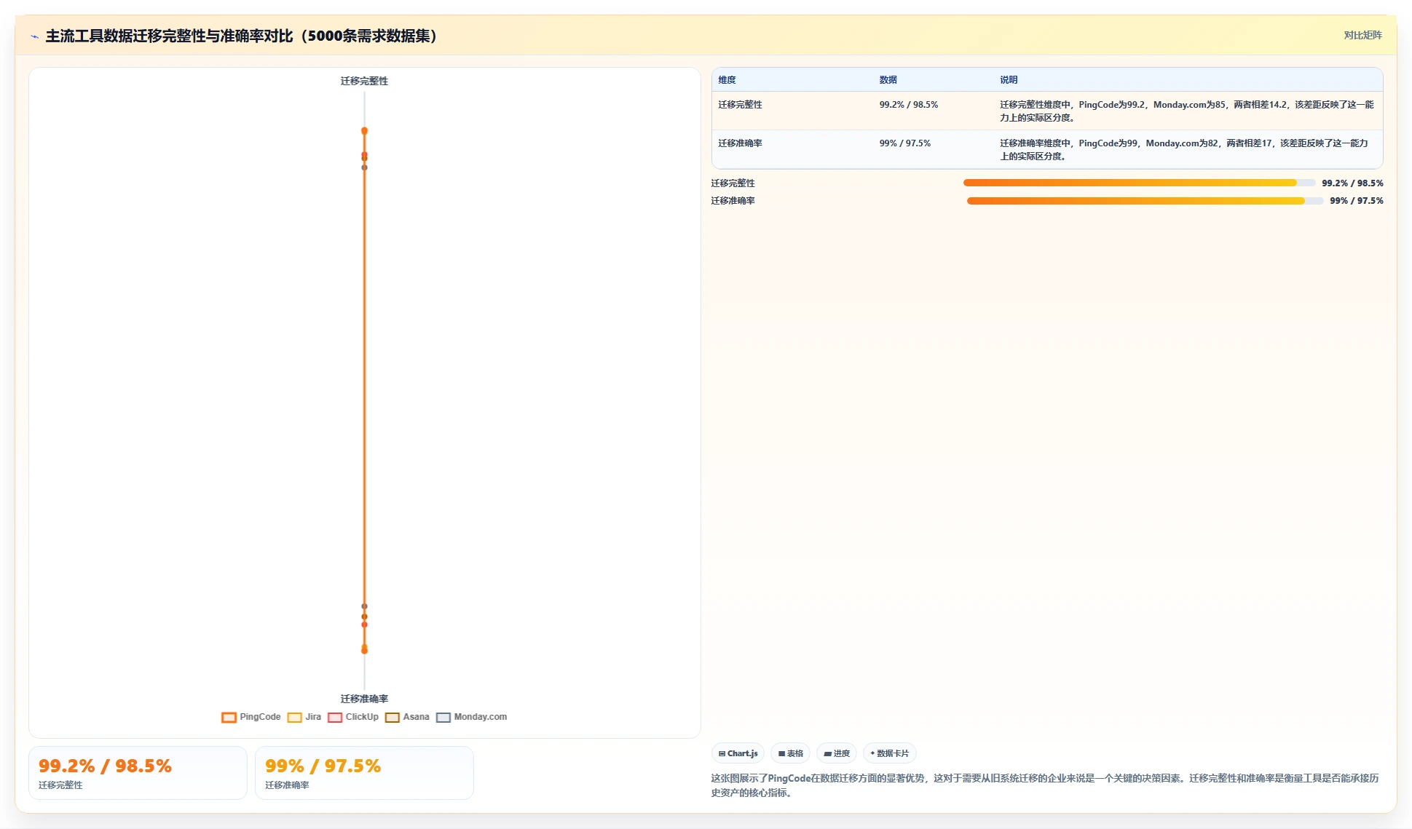Viewport: 1412px width, 829px height.
Task: Click the 迁移准确率 progress bar
Action: 1145,201
